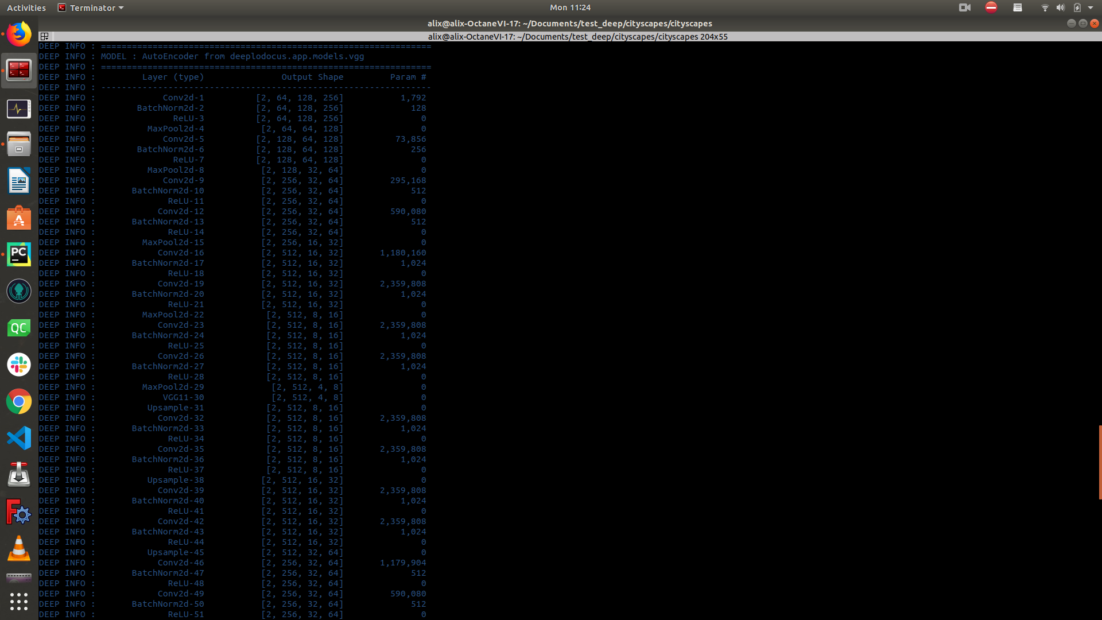Open GitKraken from the dock
Screen dimensions: 1102x620
tap(19, 291)
